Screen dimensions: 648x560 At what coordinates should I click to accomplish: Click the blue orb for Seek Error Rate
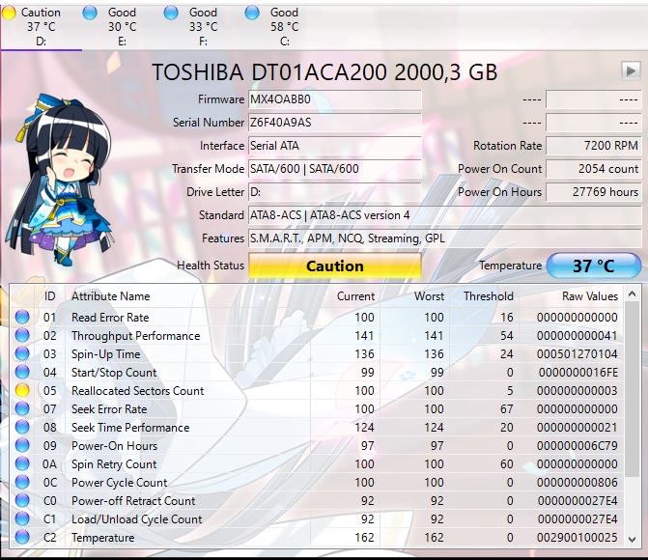pyautogui.click(x=22, y=408)
